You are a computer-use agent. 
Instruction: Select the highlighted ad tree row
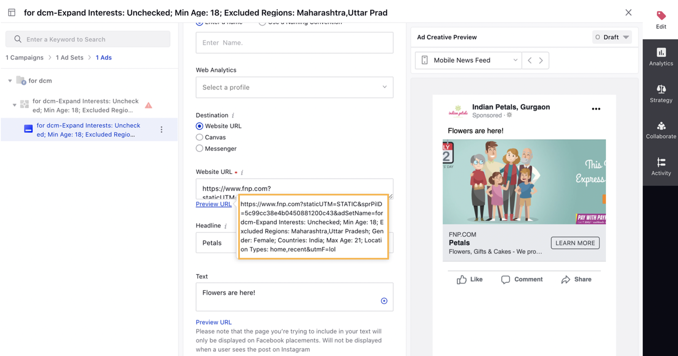[89, 130]
